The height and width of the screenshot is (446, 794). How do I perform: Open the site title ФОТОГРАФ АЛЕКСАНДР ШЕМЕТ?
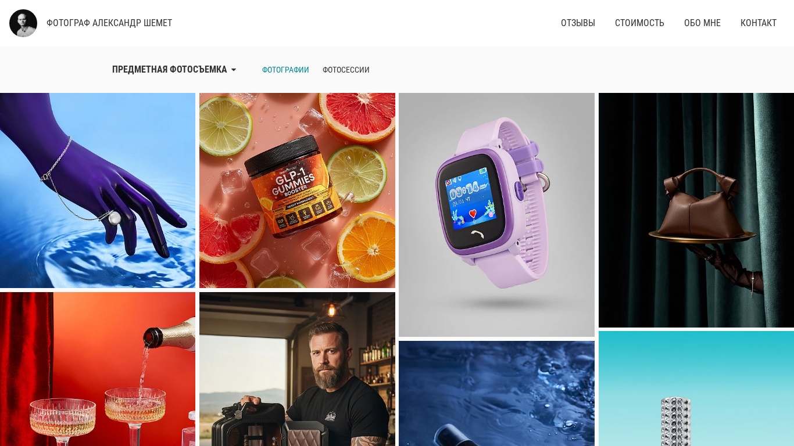109,23
